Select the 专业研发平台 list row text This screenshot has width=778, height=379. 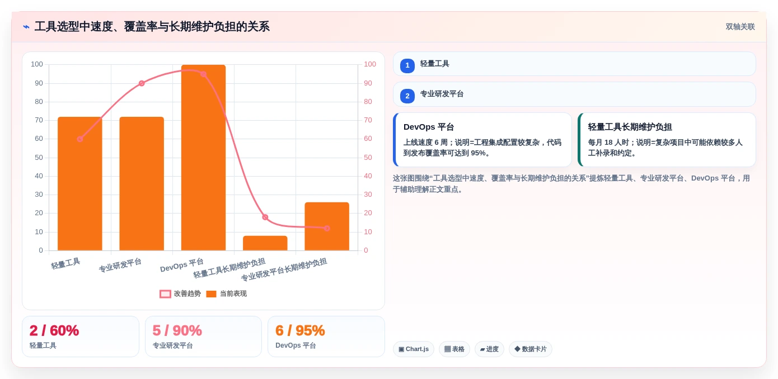tap(442, 94)
